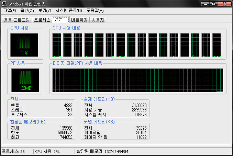Click the last CPU history graph

[217, 45]
